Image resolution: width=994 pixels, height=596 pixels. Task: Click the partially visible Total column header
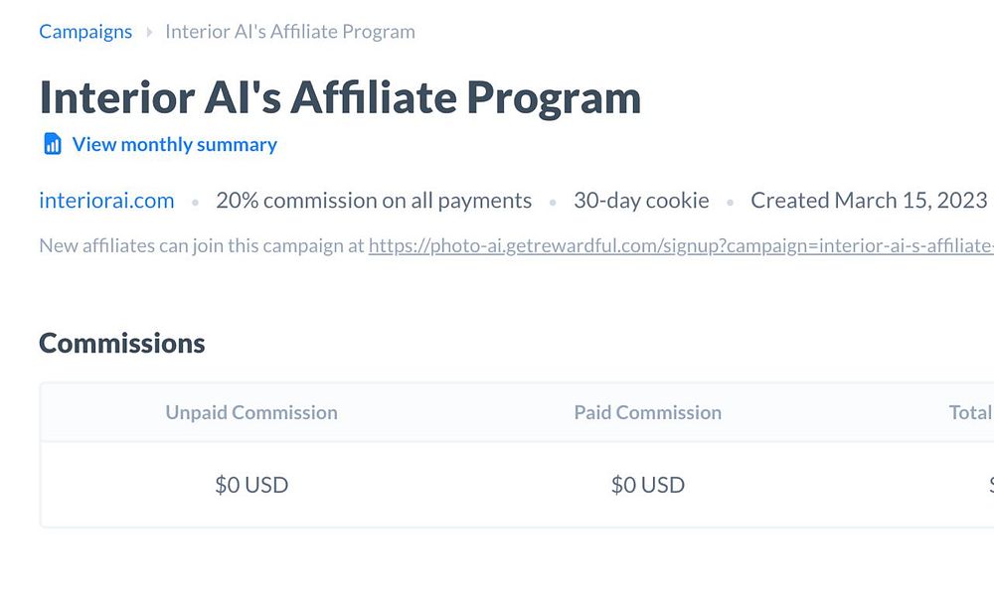click(x=970, y=412)
